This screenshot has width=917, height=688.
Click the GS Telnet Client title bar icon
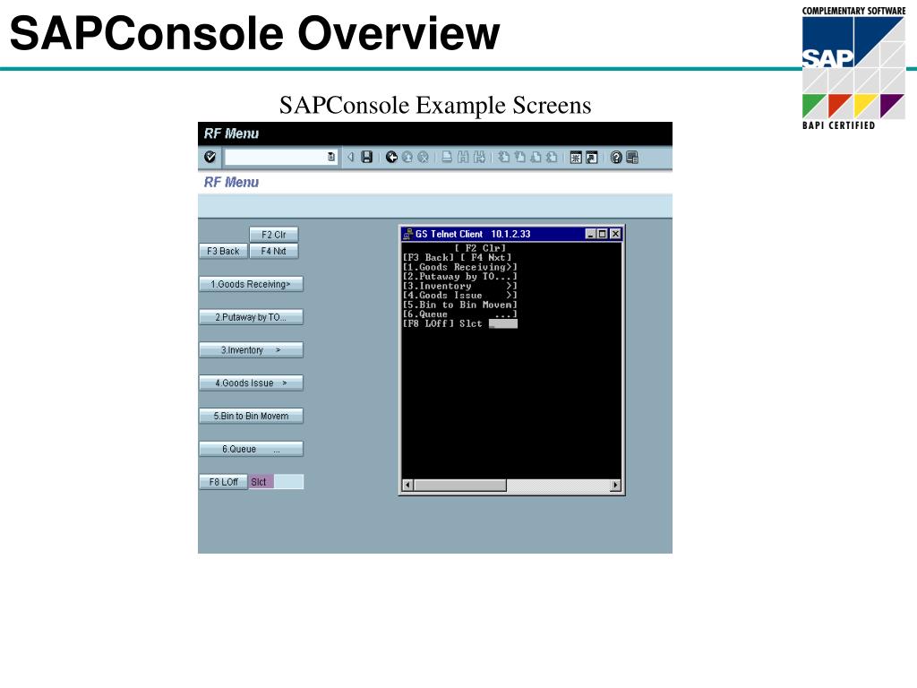408,234
